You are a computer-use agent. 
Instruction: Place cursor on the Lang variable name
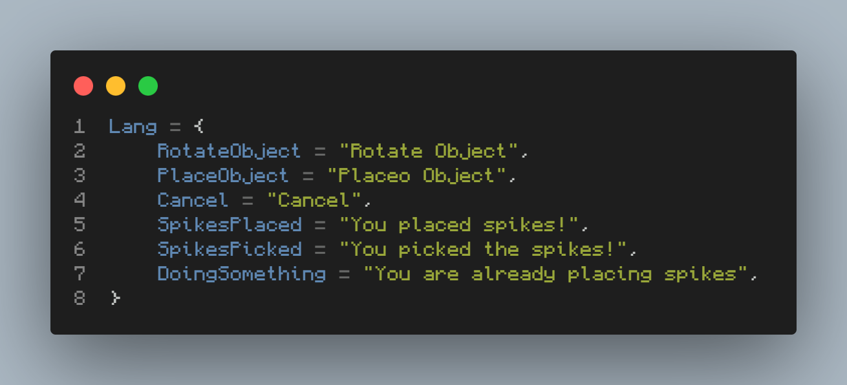click(x=133, y=126)
